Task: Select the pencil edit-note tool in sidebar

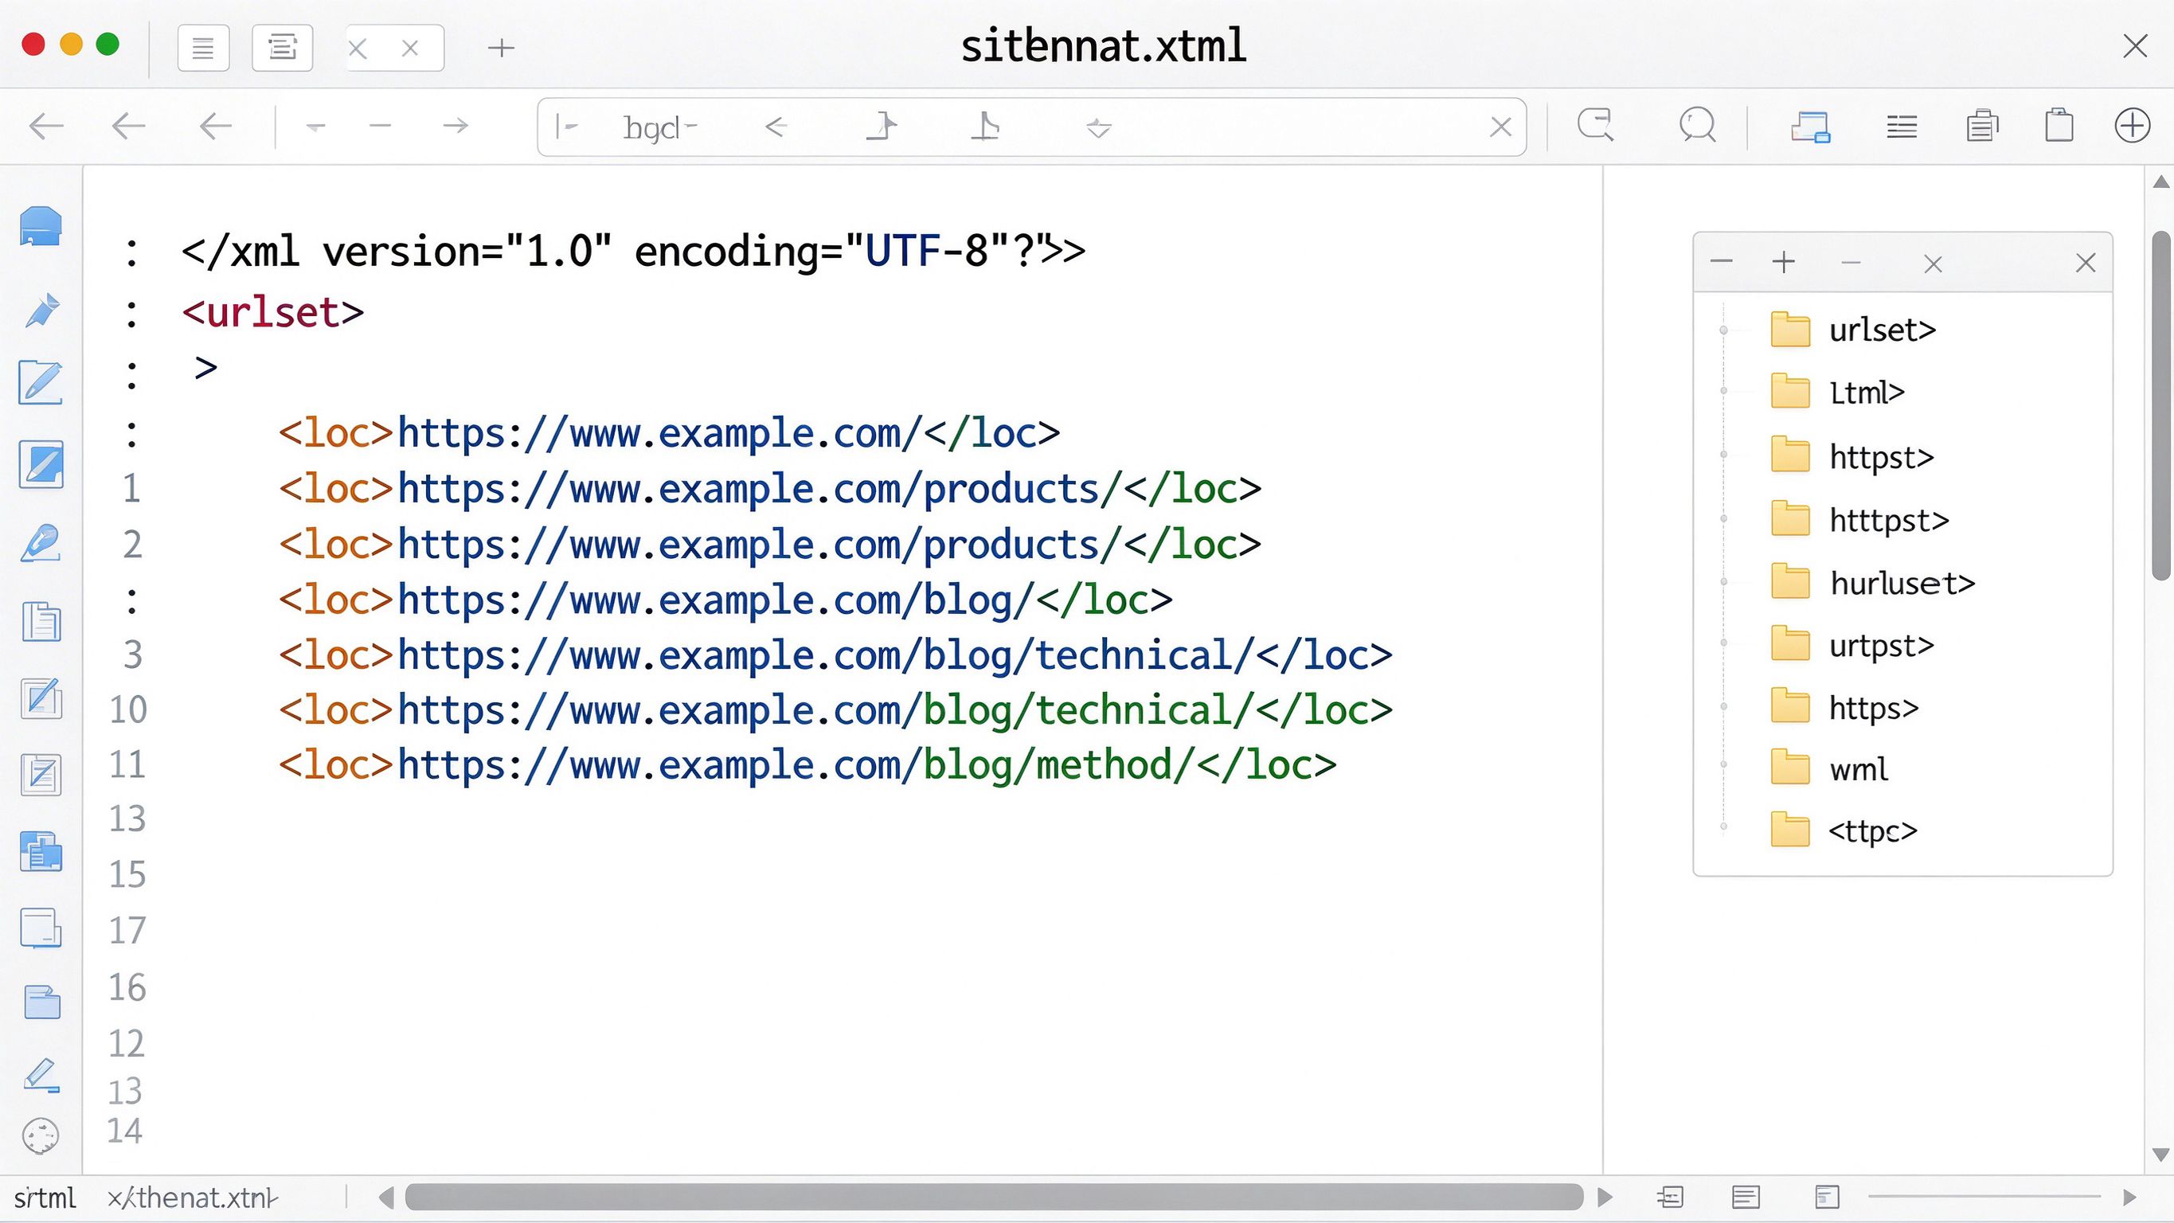Action: point(41,382)
